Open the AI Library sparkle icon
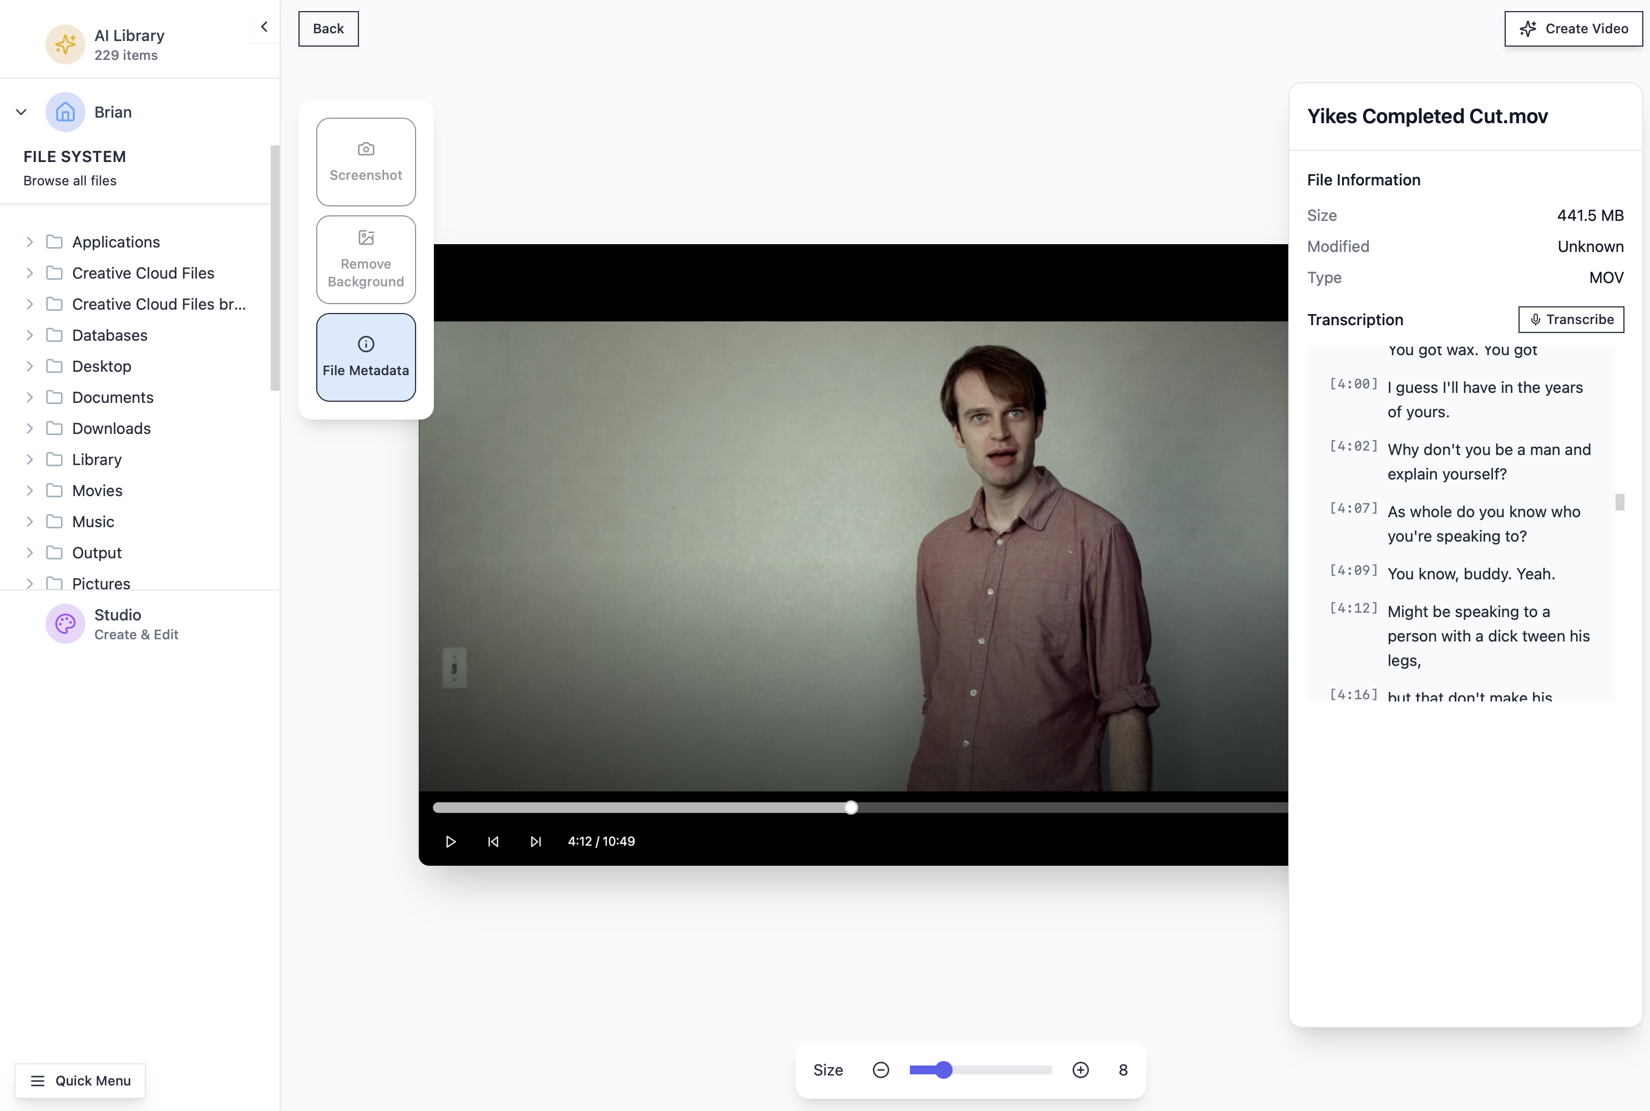 point(65,44)
